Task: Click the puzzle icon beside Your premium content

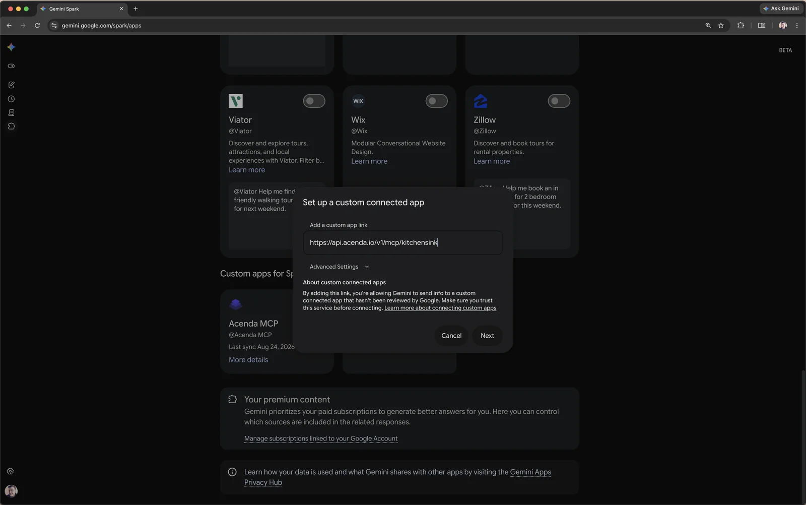Action: [x=232, y=399]
